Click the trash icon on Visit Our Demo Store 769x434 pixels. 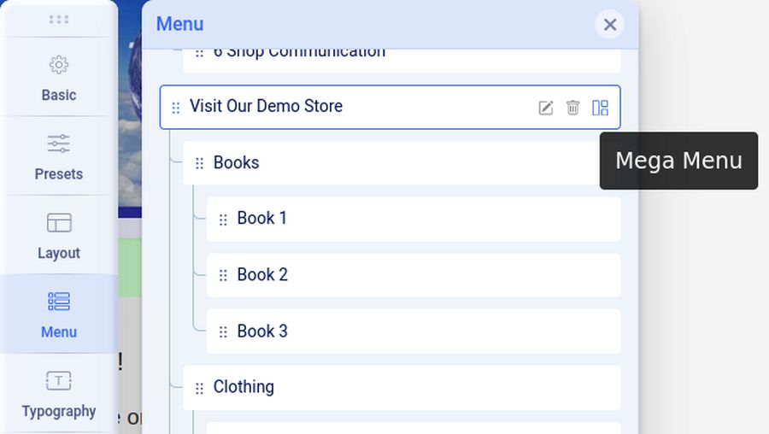[x=572, y=108]
